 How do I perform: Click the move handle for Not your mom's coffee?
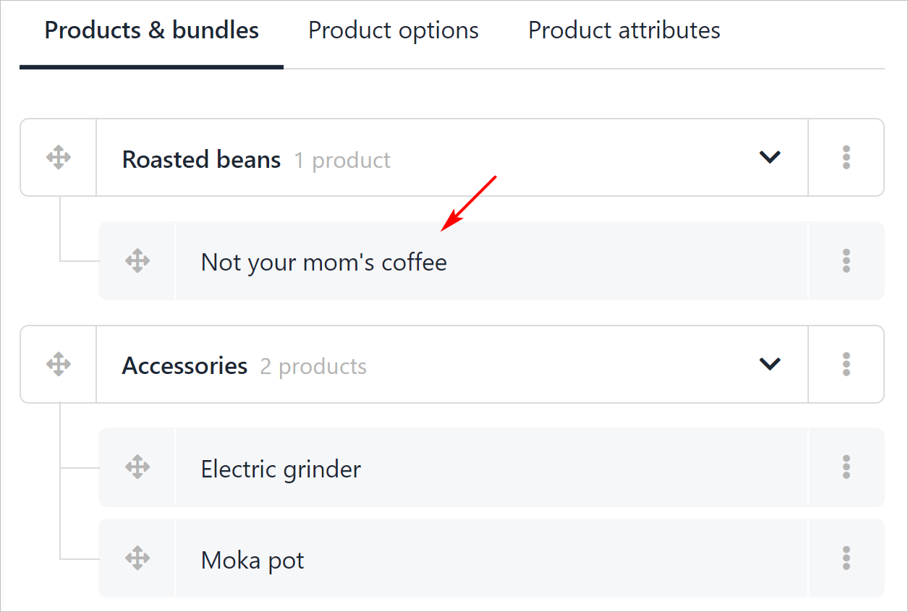(x=137, y=260)
